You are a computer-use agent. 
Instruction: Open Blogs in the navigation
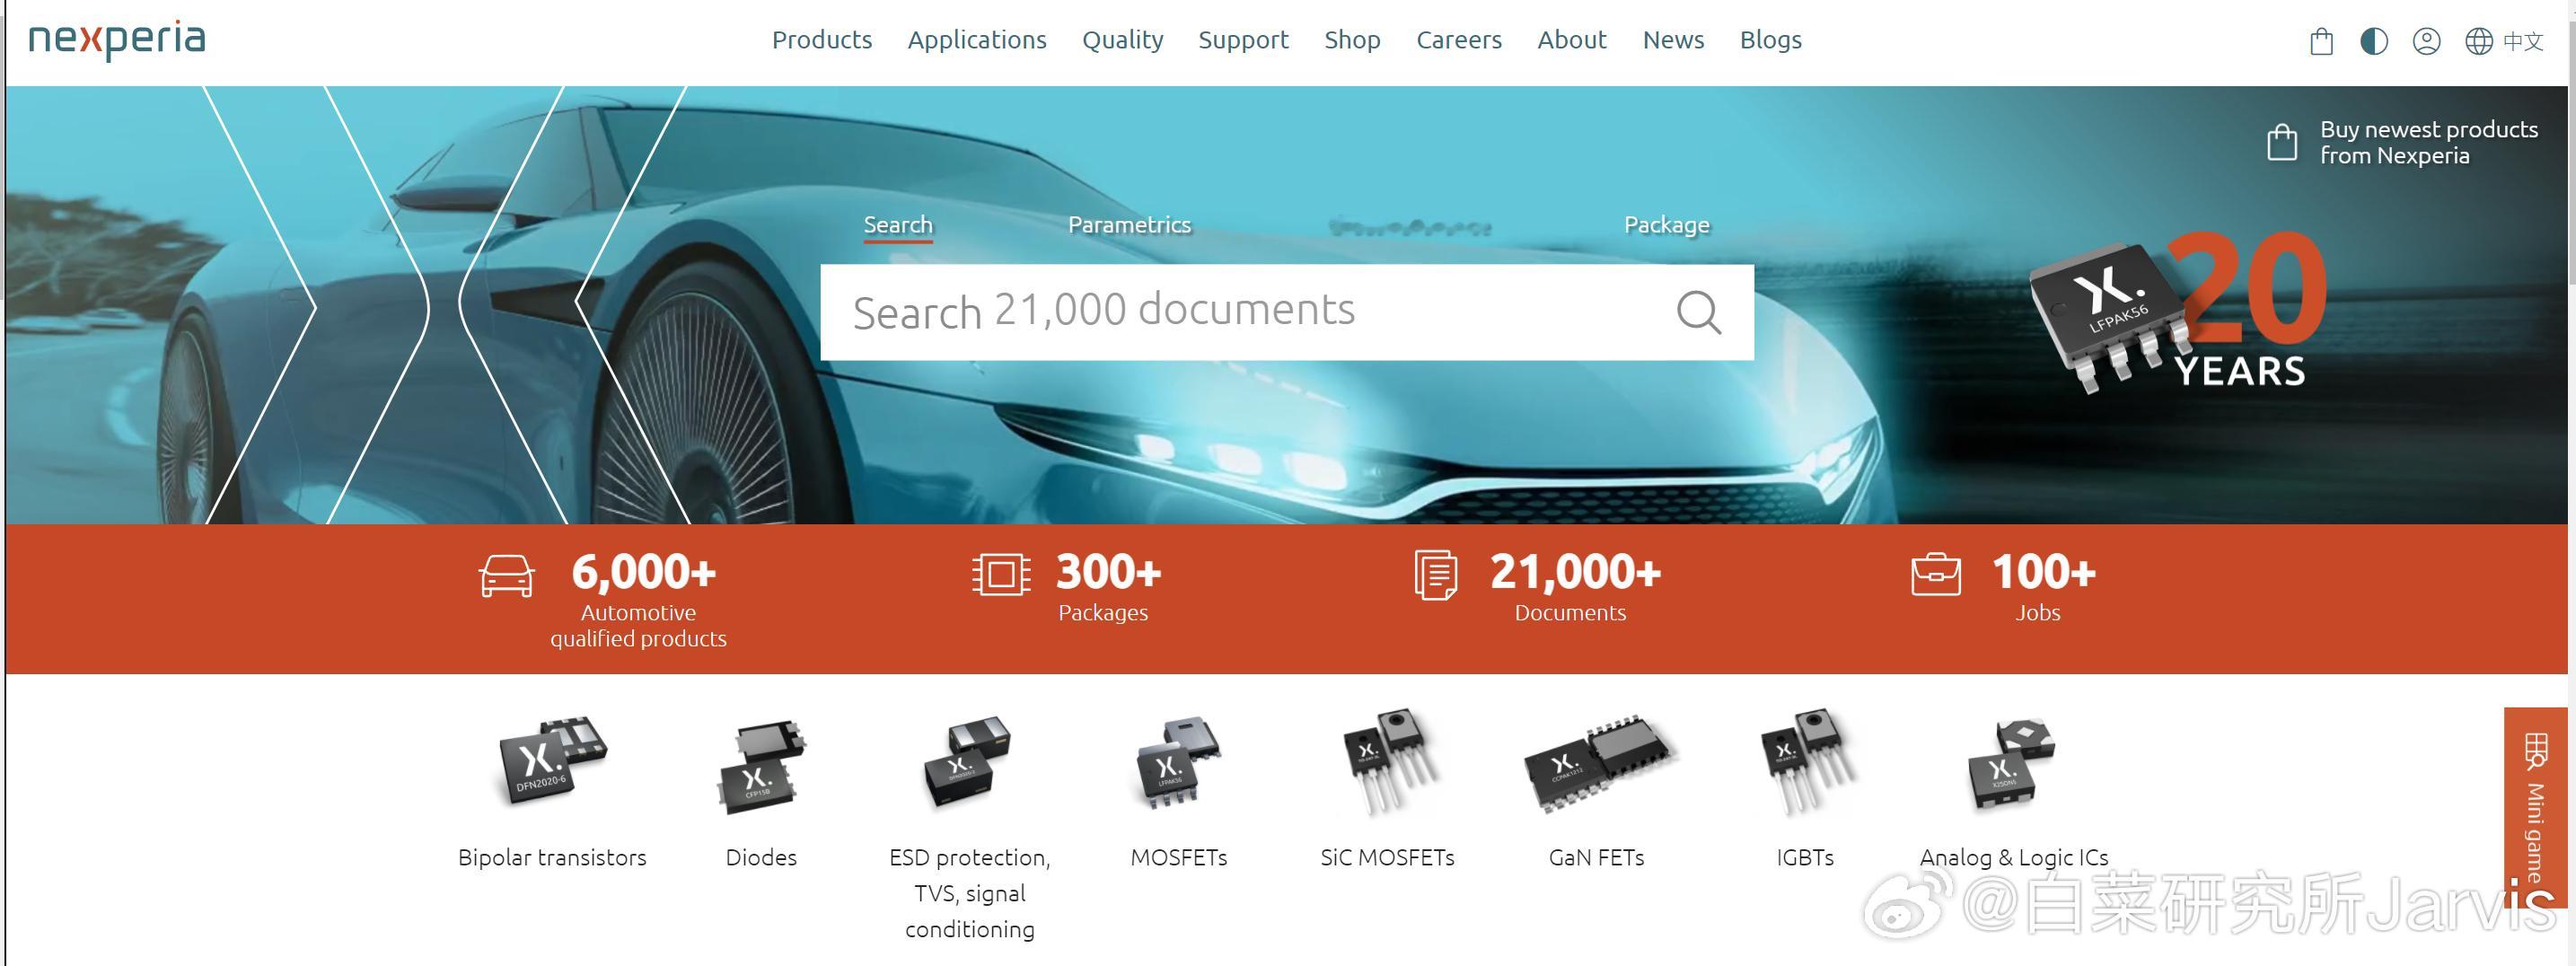tap(1771, 40)
